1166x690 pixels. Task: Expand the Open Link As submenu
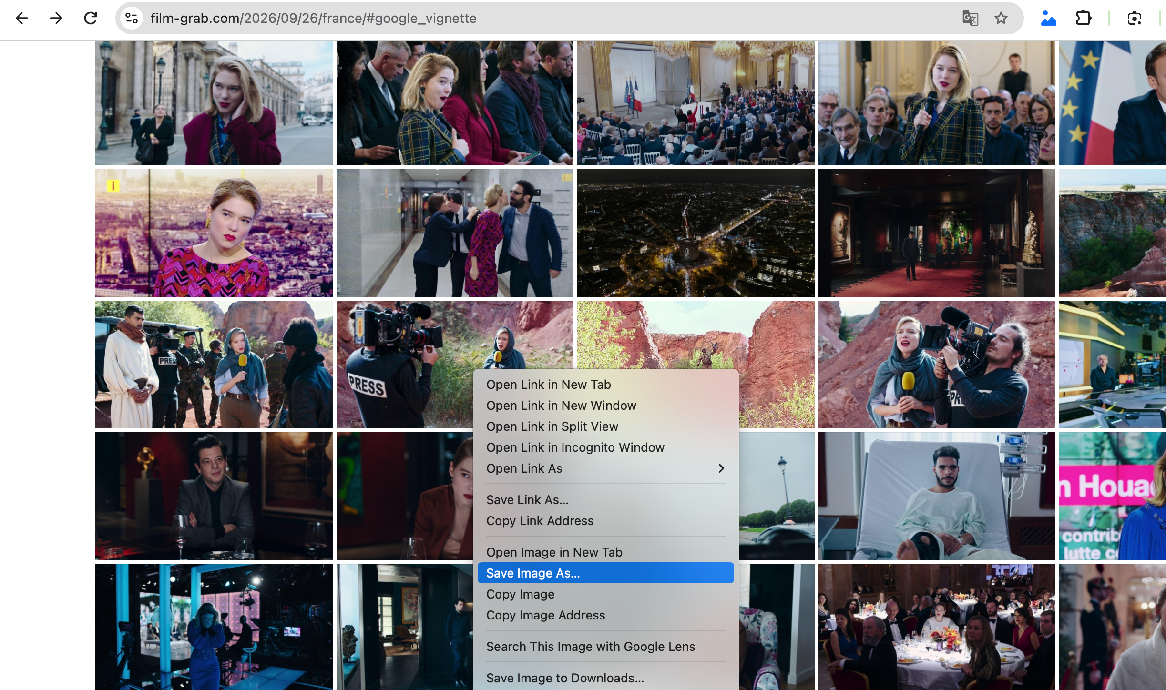tap(605, 468)
